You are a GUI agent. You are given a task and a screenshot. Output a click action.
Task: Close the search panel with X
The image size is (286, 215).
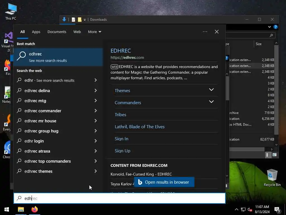216,32
